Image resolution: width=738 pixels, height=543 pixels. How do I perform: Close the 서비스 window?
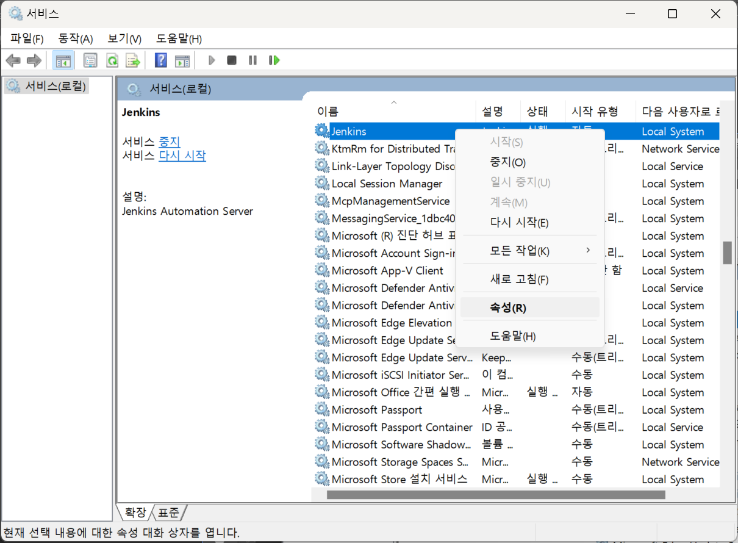pos(715,14)
